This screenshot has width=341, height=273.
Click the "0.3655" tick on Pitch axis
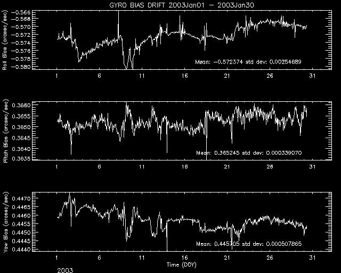21,116
